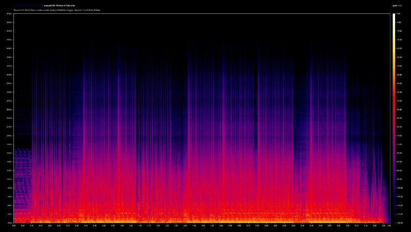Select the audio codec info line
This screenshot has width=411, height=232.
pos(57,10)
